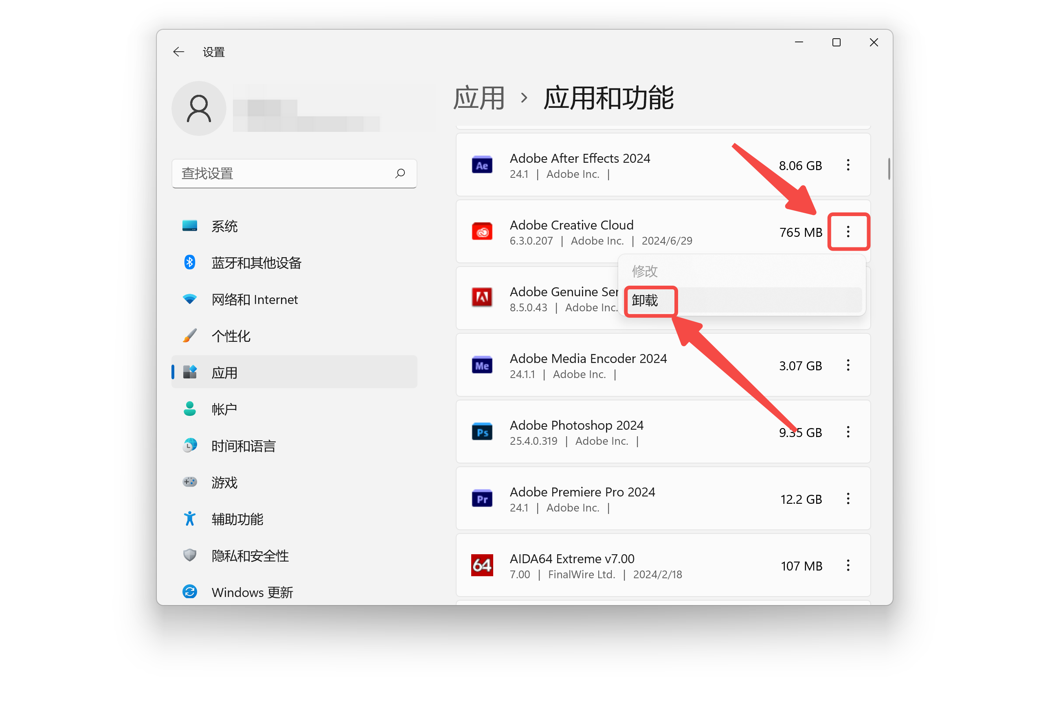Click the AIDA64 Extreme app icon
The width and height of the screenshot is (1043, 717).
(482, 566)
